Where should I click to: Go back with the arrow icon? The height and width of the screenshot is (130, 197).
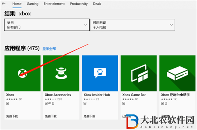[x=4, y=4]
